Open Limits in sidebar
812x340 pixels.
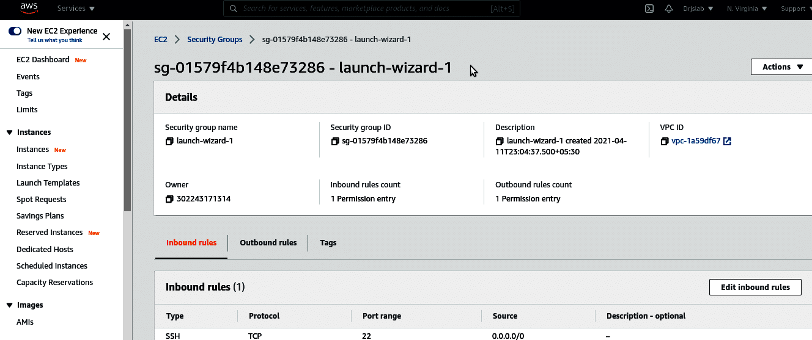27,110
